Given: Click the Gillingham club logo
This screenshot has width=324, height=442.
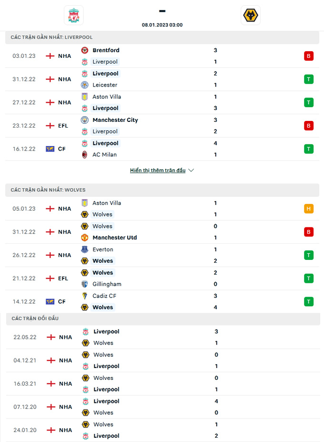Looking at the screenshot, I should coord(85,284).
